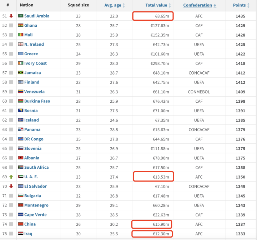Click the Iraq flag icon
Viewport: 257px width, 240px height.
21,234
